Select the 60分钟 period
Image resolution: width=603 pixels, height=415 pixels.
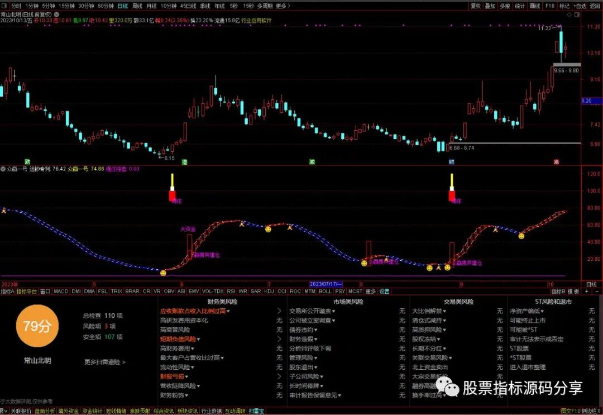pos(106,6)
